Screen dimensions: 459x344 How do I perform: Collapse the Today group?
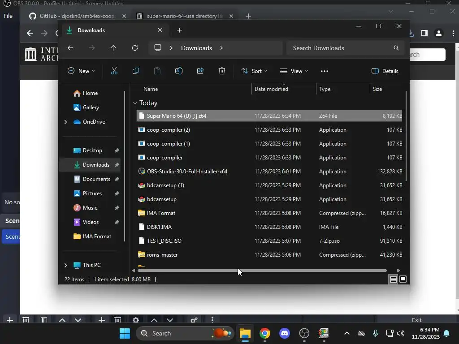tap(135, 103)
